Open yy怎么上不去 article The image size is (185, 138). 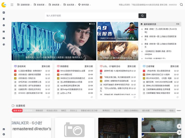[66, 93]
